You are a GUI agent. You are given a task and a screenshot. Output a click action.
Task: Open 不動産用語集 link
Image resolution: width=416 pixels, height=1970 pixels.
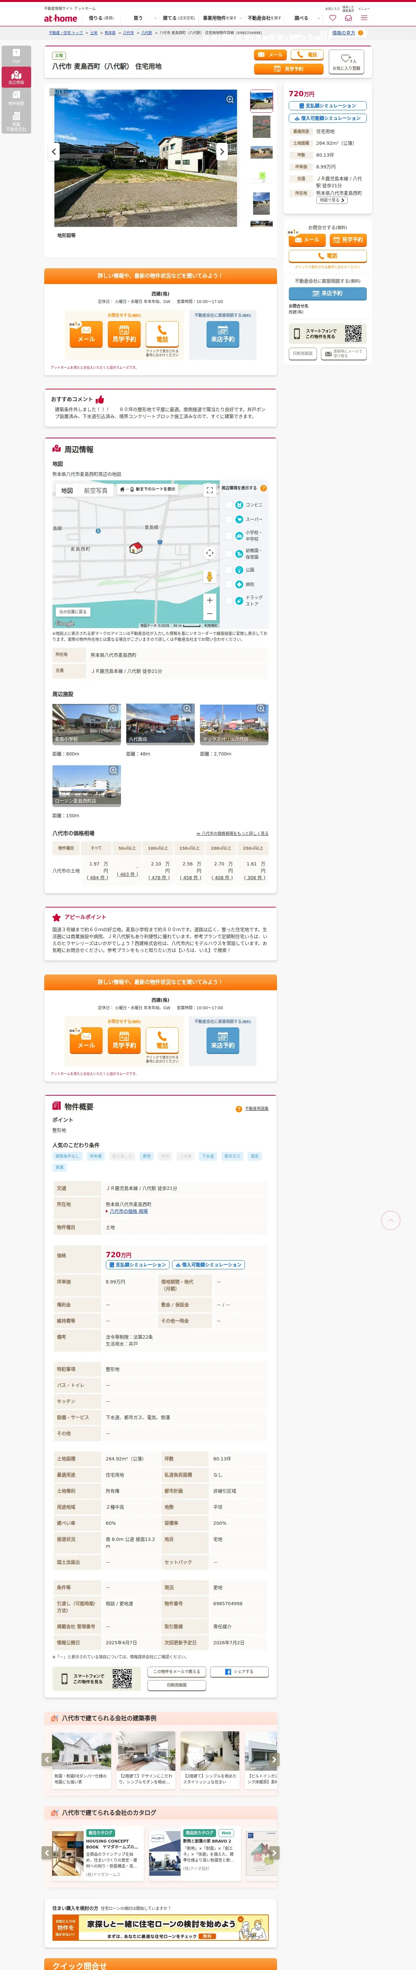pyautogui.click(x=256, y=1108)
